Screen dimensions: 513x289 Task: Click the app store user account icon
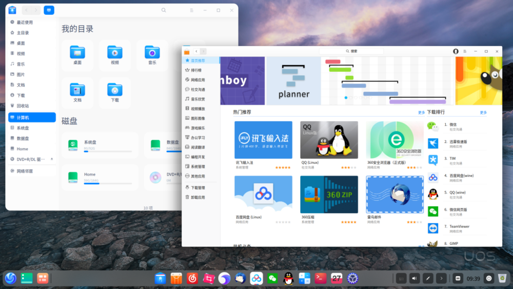tap(456, 51)
